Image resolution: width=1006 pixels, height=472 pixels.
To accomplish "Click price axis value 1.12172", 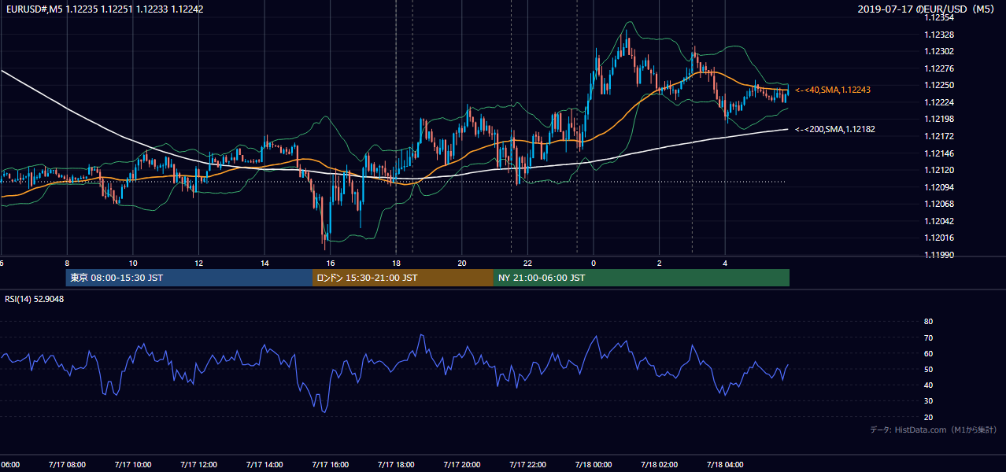I will [940, 137].
